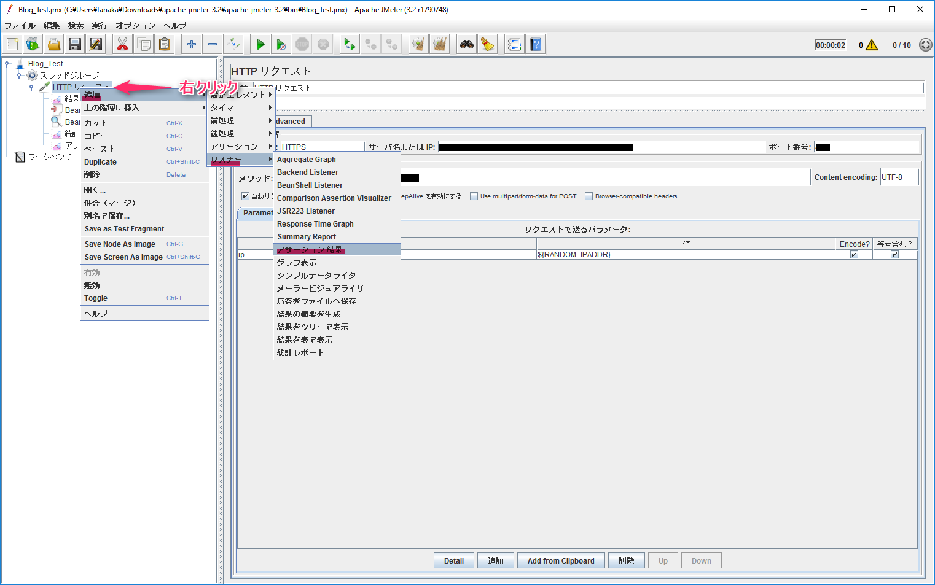Open Search with binoculars icon
Image resolution: width=935 pixels, height=585 pixels.
point(467,44)
